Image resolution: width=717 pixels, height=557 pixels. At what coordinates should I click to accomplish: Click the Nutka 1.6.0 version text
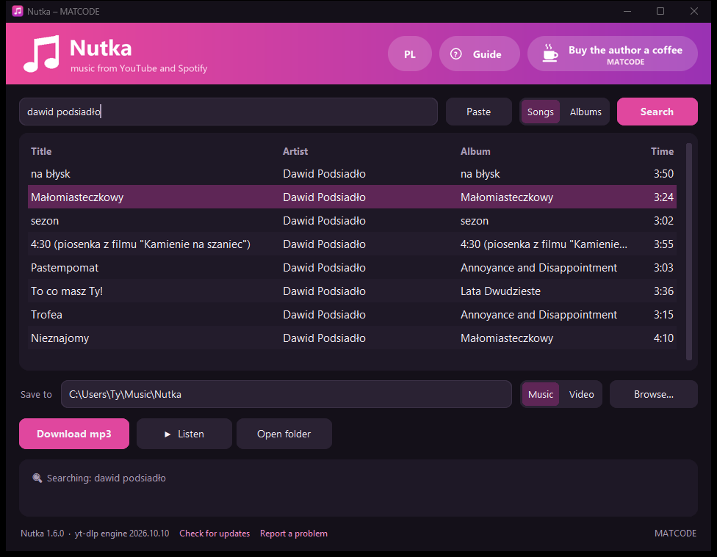click(42, 534)
